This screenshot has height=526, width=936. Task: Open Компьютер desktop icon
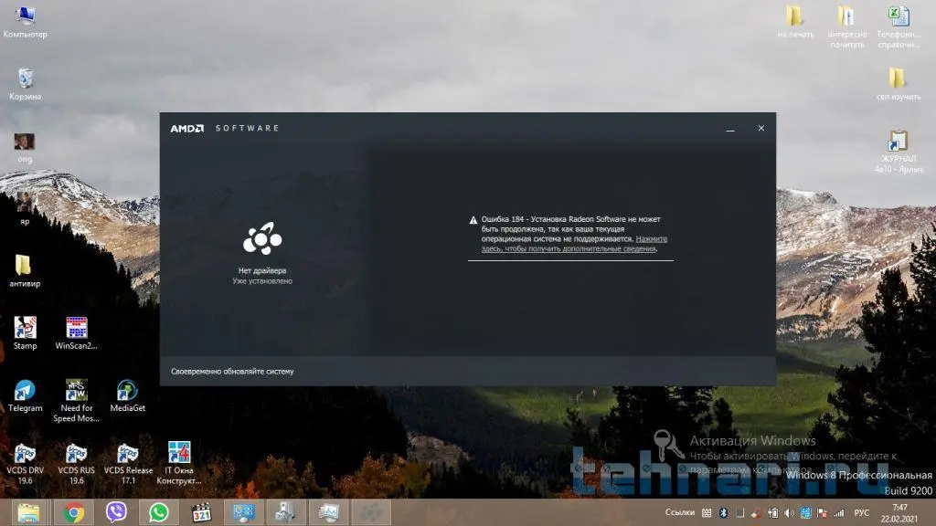(x=25, y=22)
